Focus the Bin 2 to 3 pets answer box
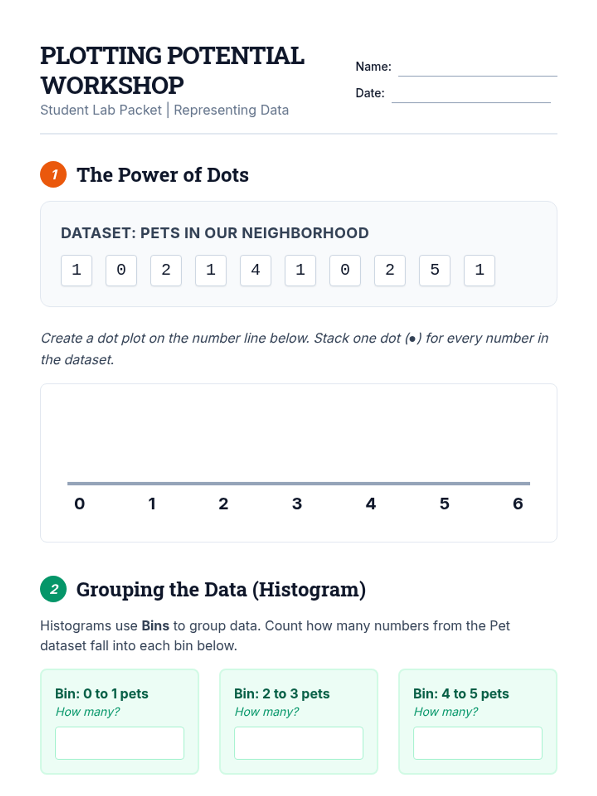This screenshot has width=597, height=796. (x=298, y=743)
